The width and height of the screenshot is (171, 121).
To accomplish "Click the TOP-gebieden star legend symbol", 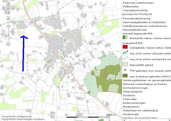I will coord(125,70).
